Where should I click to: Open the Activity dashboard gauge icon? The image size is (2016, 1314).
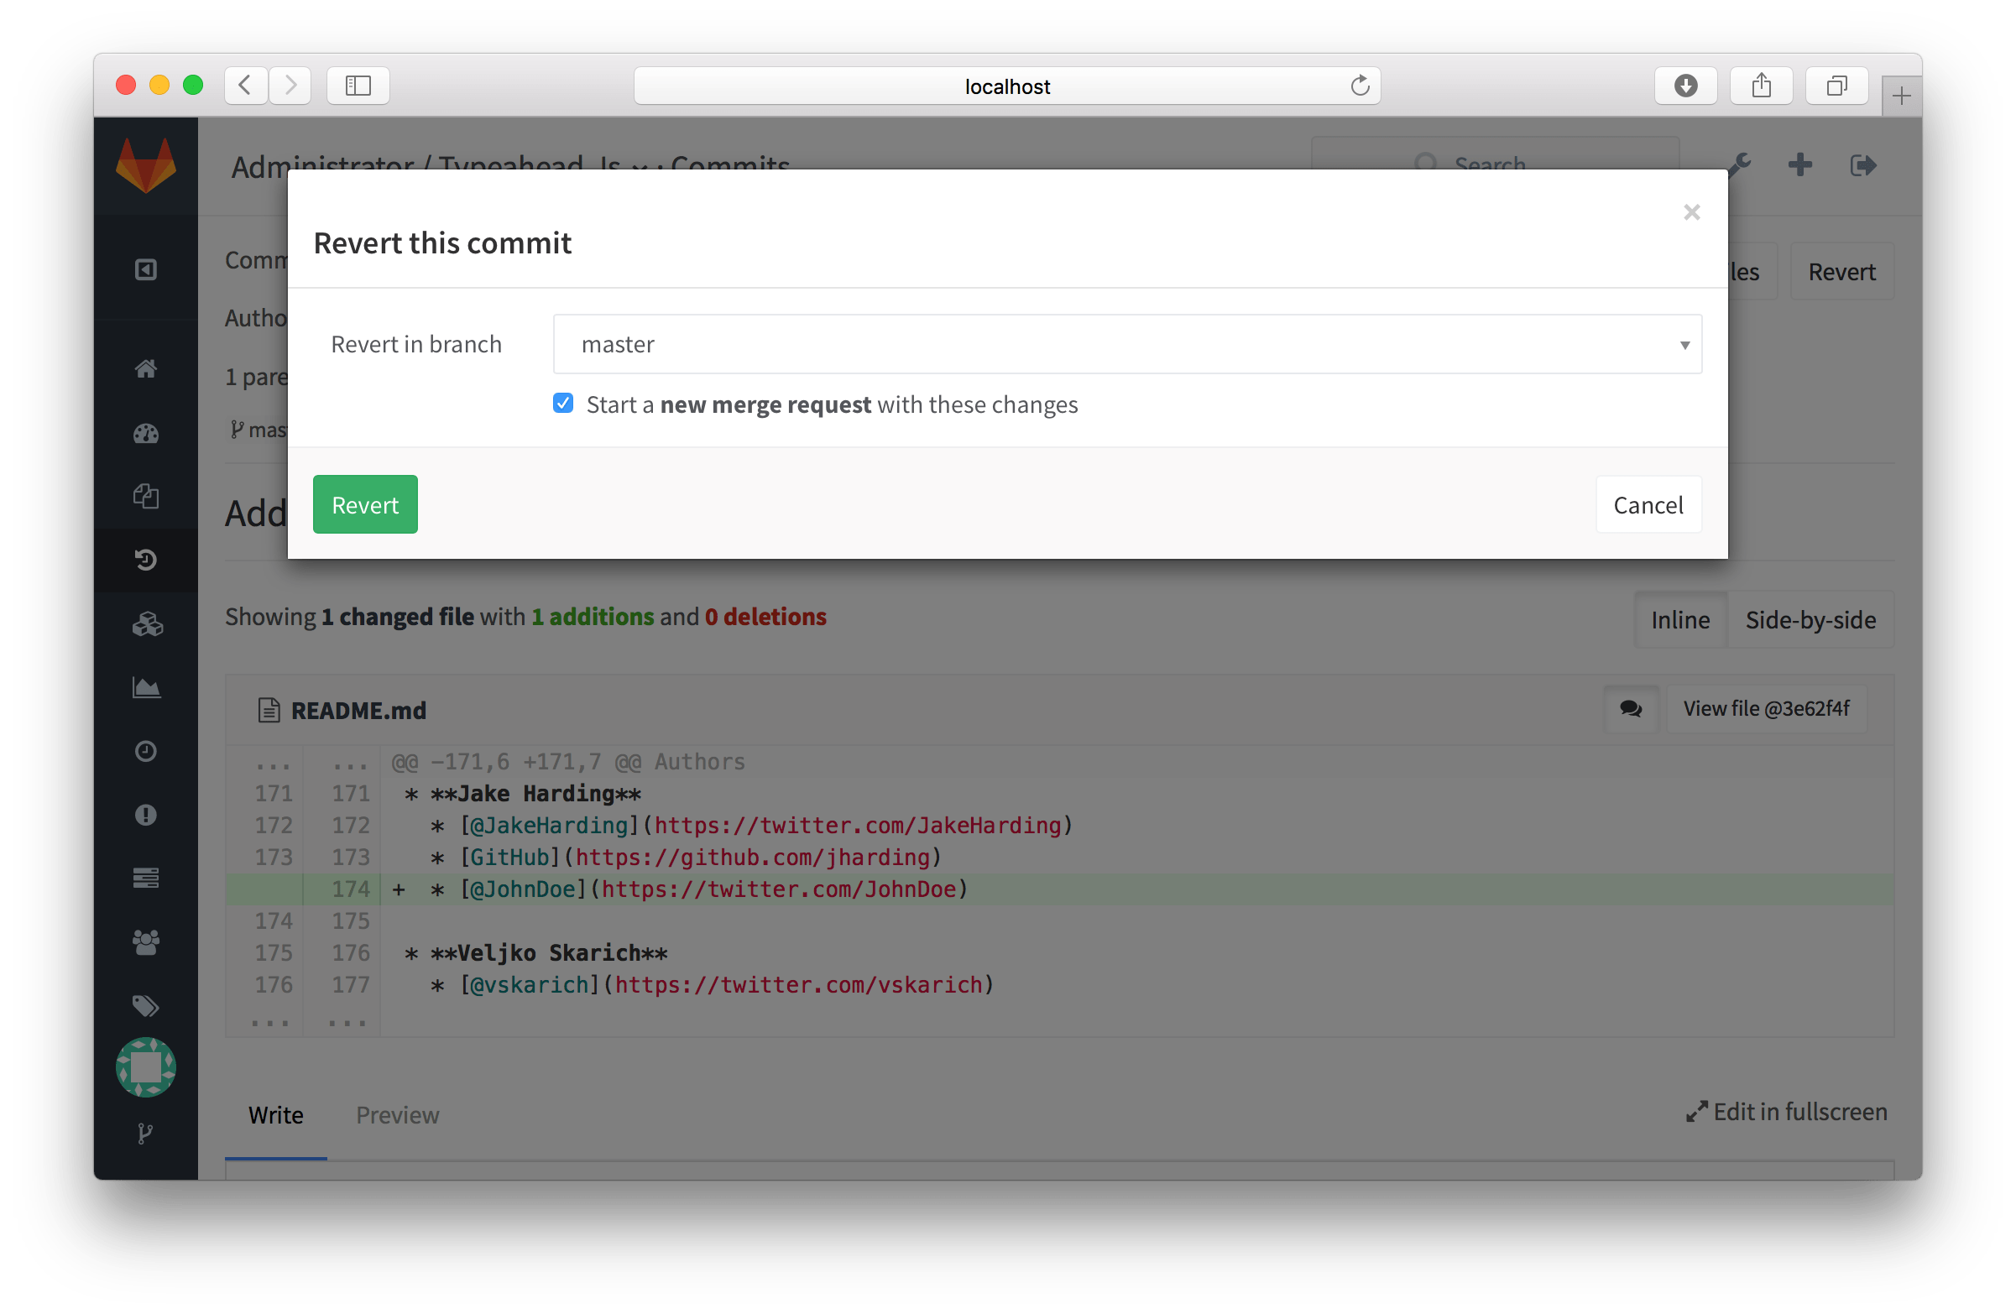[146, 434]
